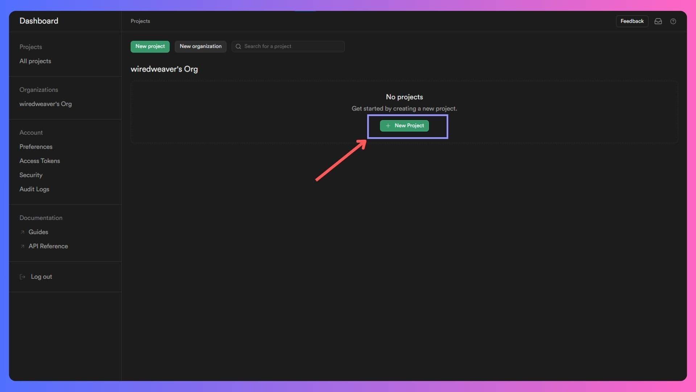This screenshot has height=392, width=696.
Task: View Audit Logs
Action: tap(34, 189)
